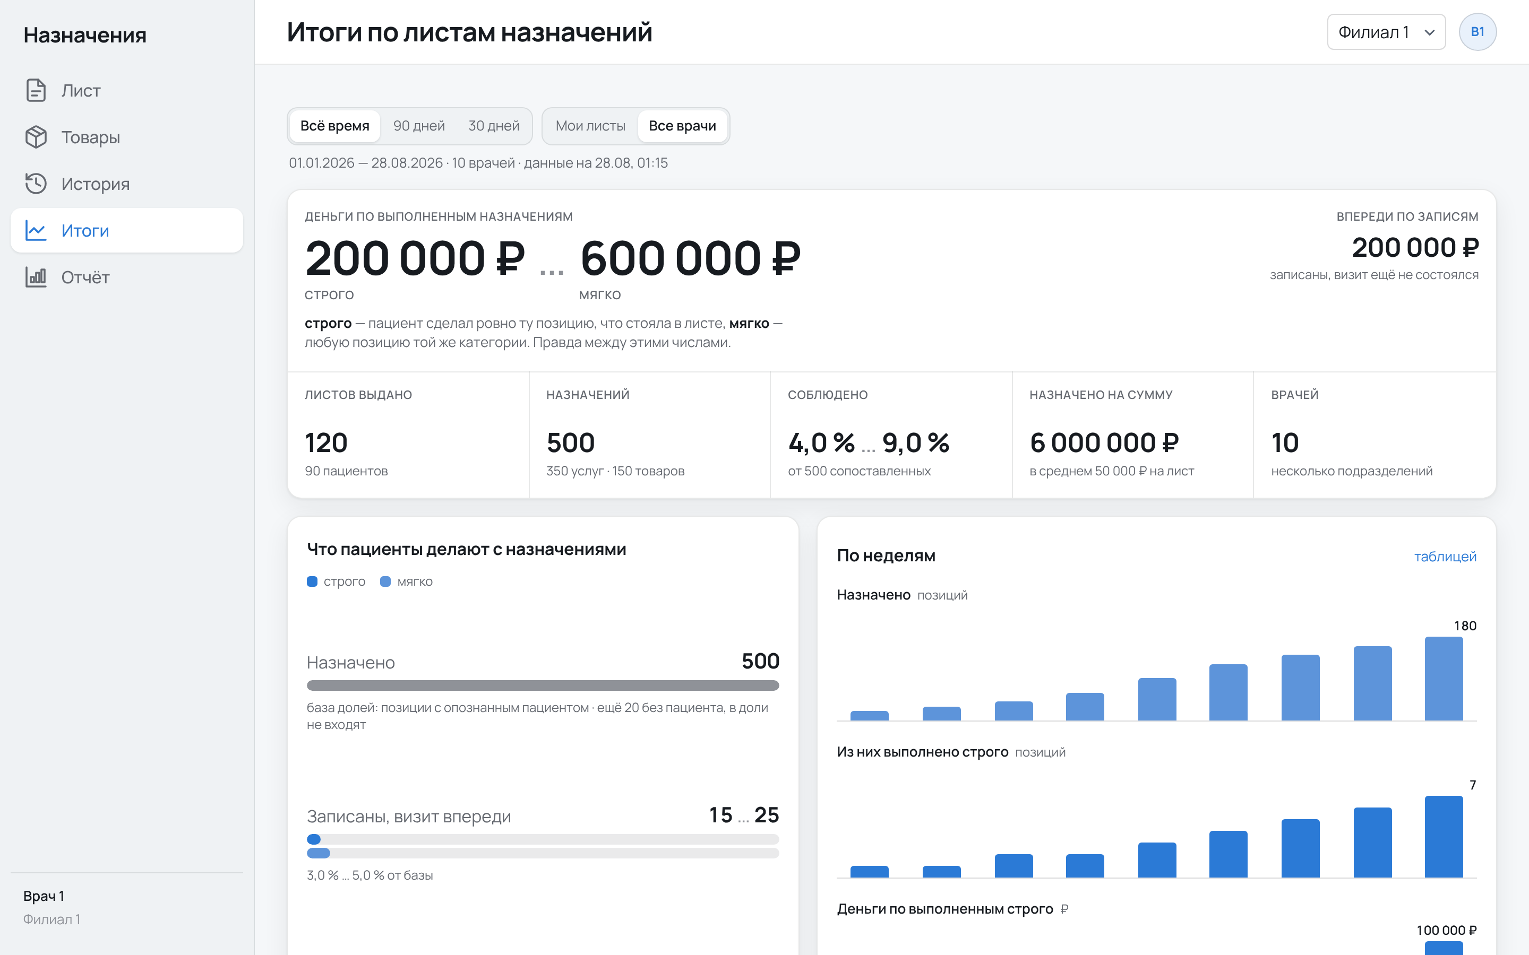Viewport: 1529px width, 955px height.
Task: Select the Все врачи filter
Action: [x=682, y=126]
